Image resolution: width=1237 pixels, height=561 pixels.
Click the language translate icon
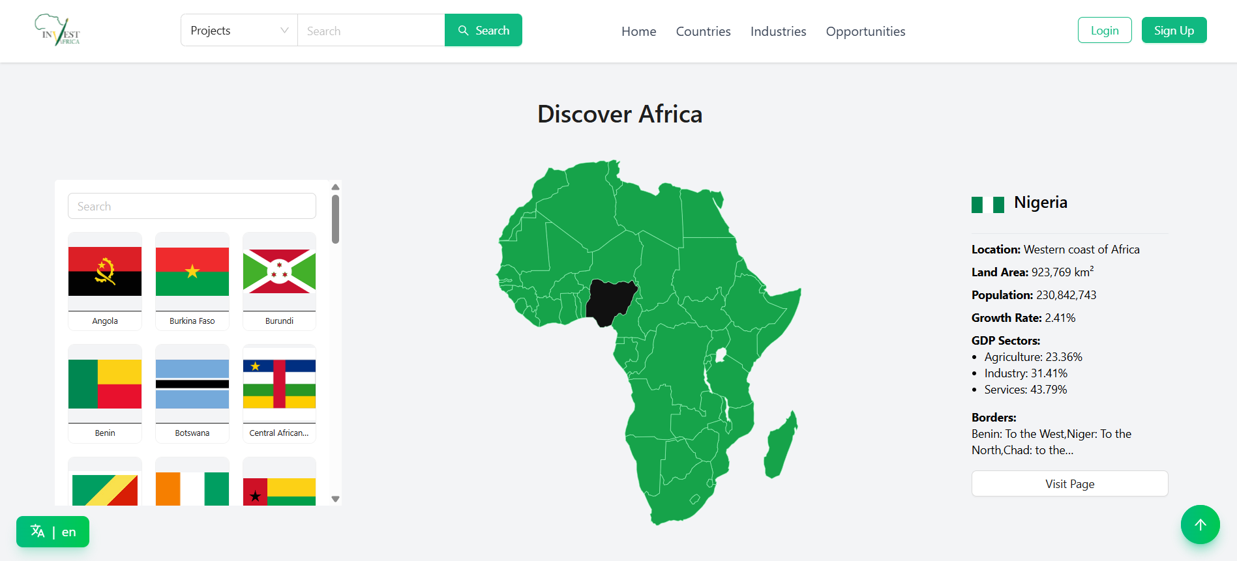pyautogui.click(x=38, y=532)
